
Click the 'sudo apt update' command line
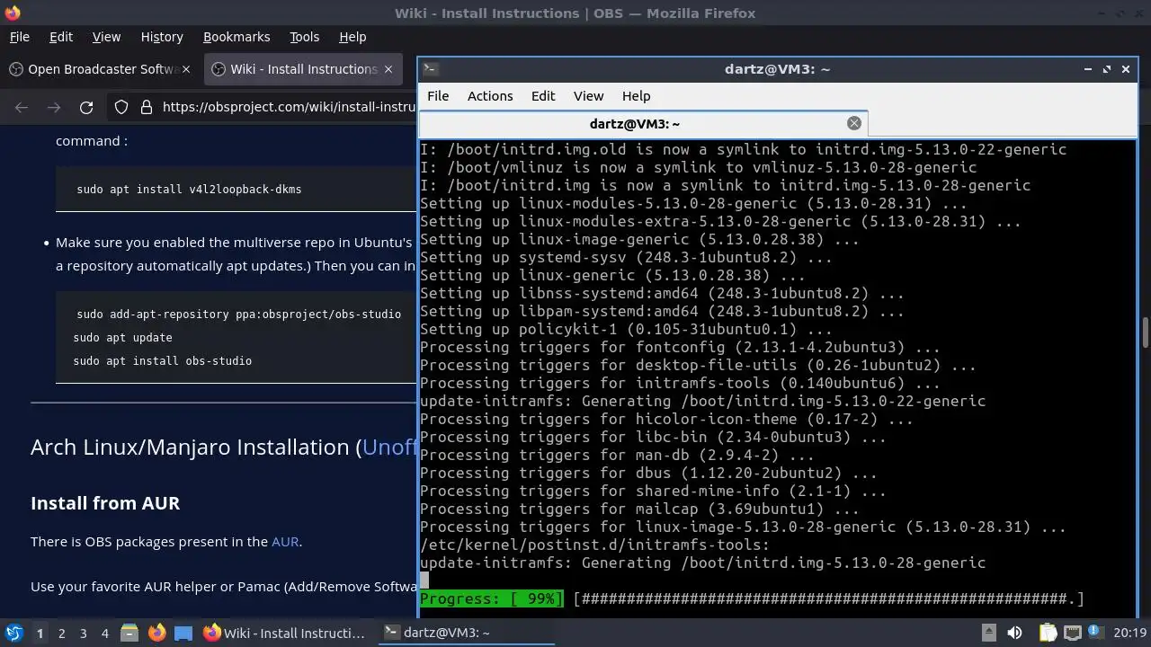pyautogui.click(x=122, y=337)
